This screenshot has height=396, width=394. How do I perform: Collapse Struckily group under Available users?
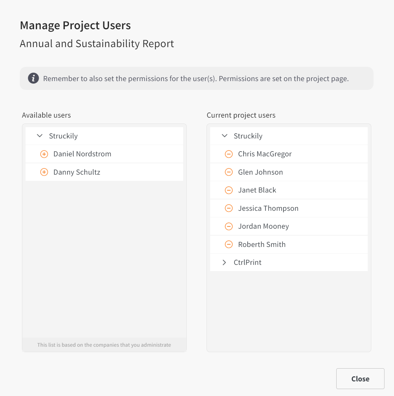40,136
